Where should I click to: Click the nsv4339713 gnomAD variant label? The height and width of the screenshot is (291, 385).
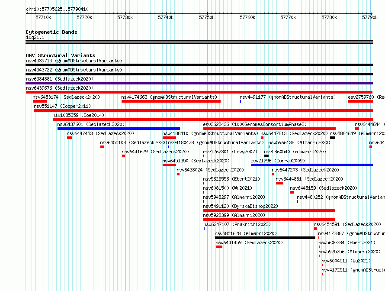pyautogui.click(x=74, y=61)
